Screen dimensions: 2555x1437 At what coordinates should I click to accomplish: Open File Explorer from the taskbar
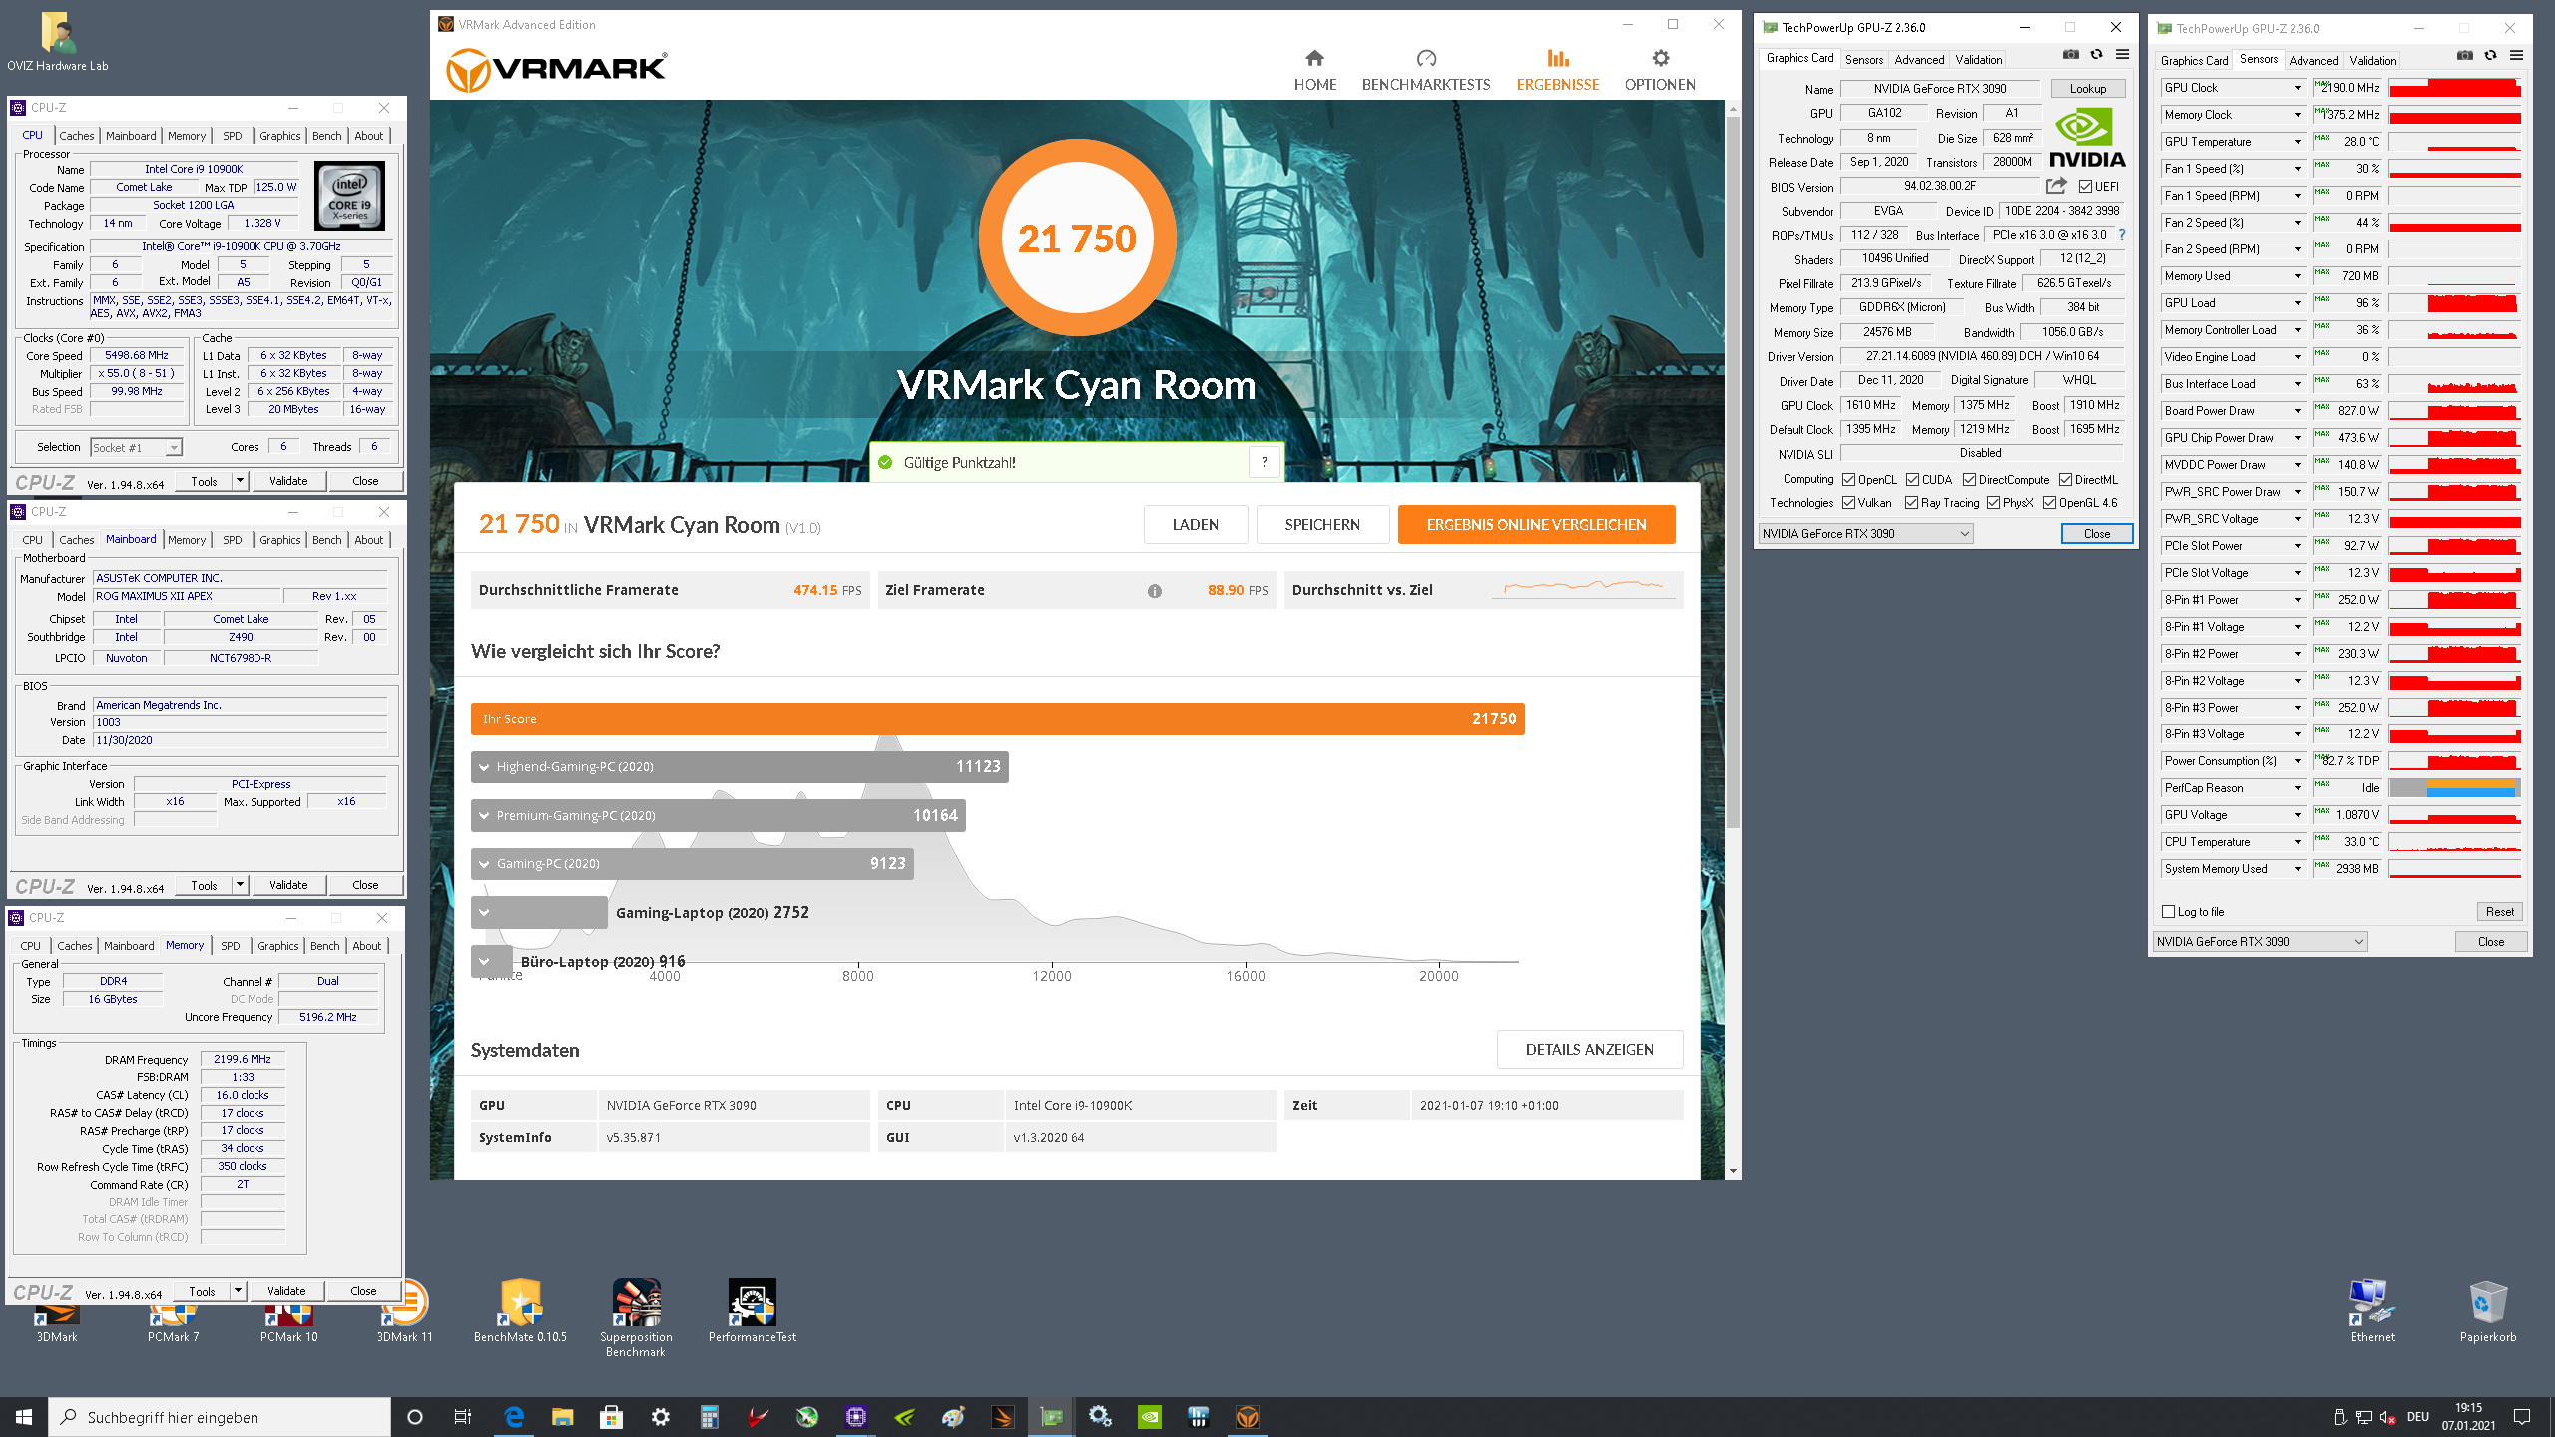pos(562,1417)
